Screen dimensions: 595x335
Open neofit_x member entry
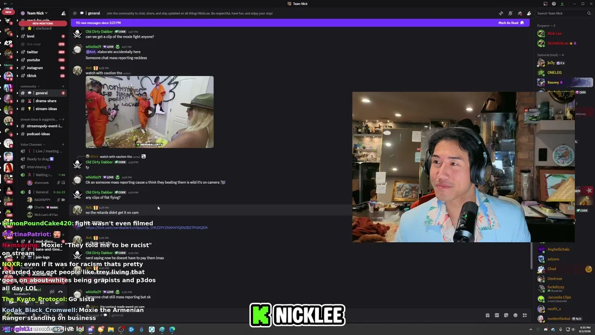[564, 308]
